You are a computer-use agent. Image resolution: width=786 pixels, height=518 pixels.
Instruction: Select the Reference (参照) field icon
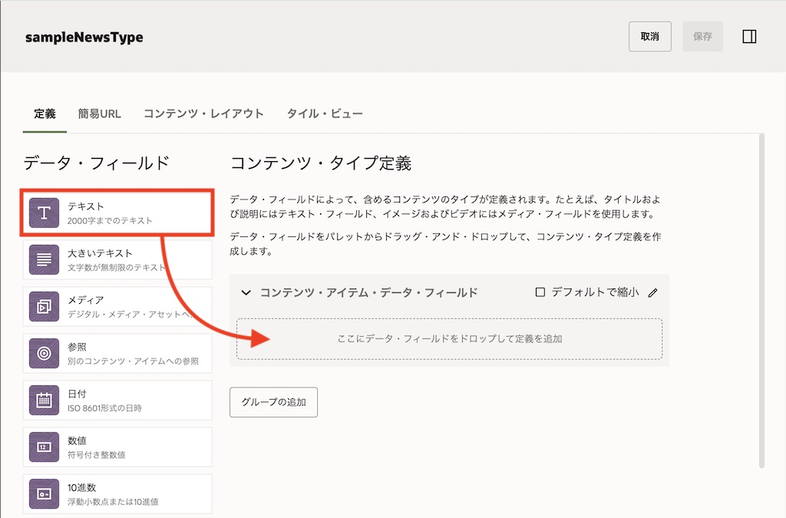pos(45,353)
